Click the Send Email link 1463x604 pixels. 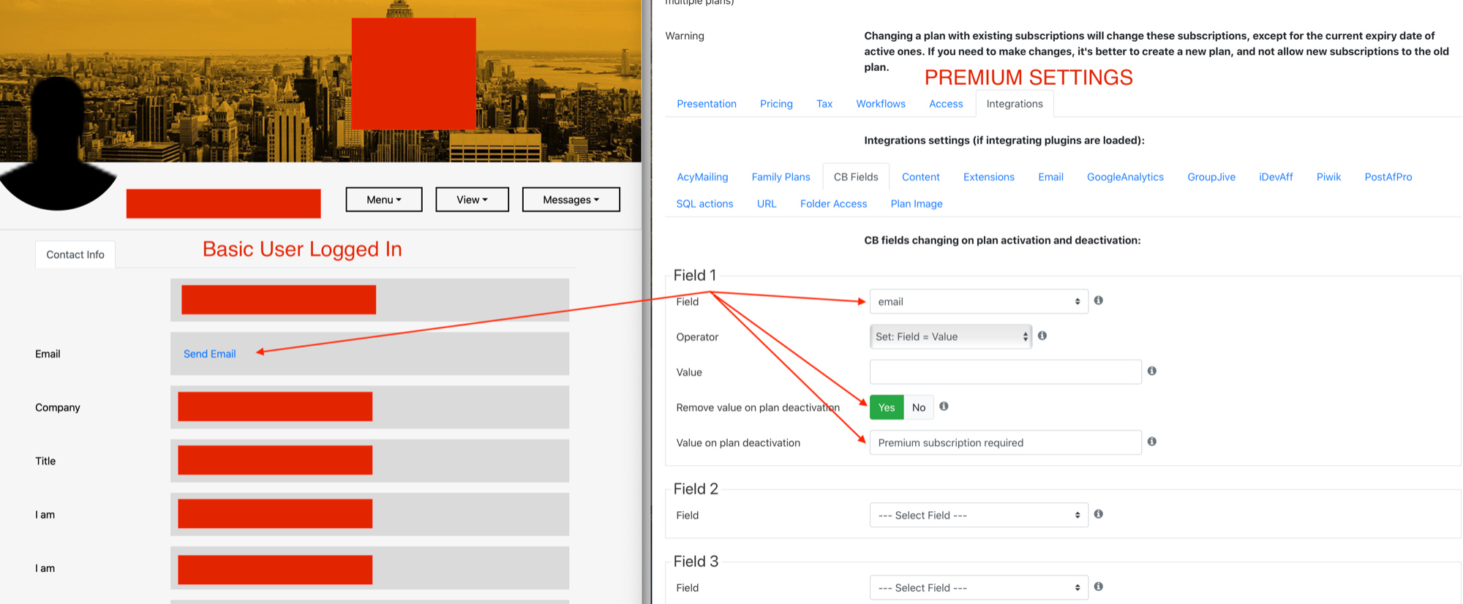pyautogui.click(x=209, y=354)
